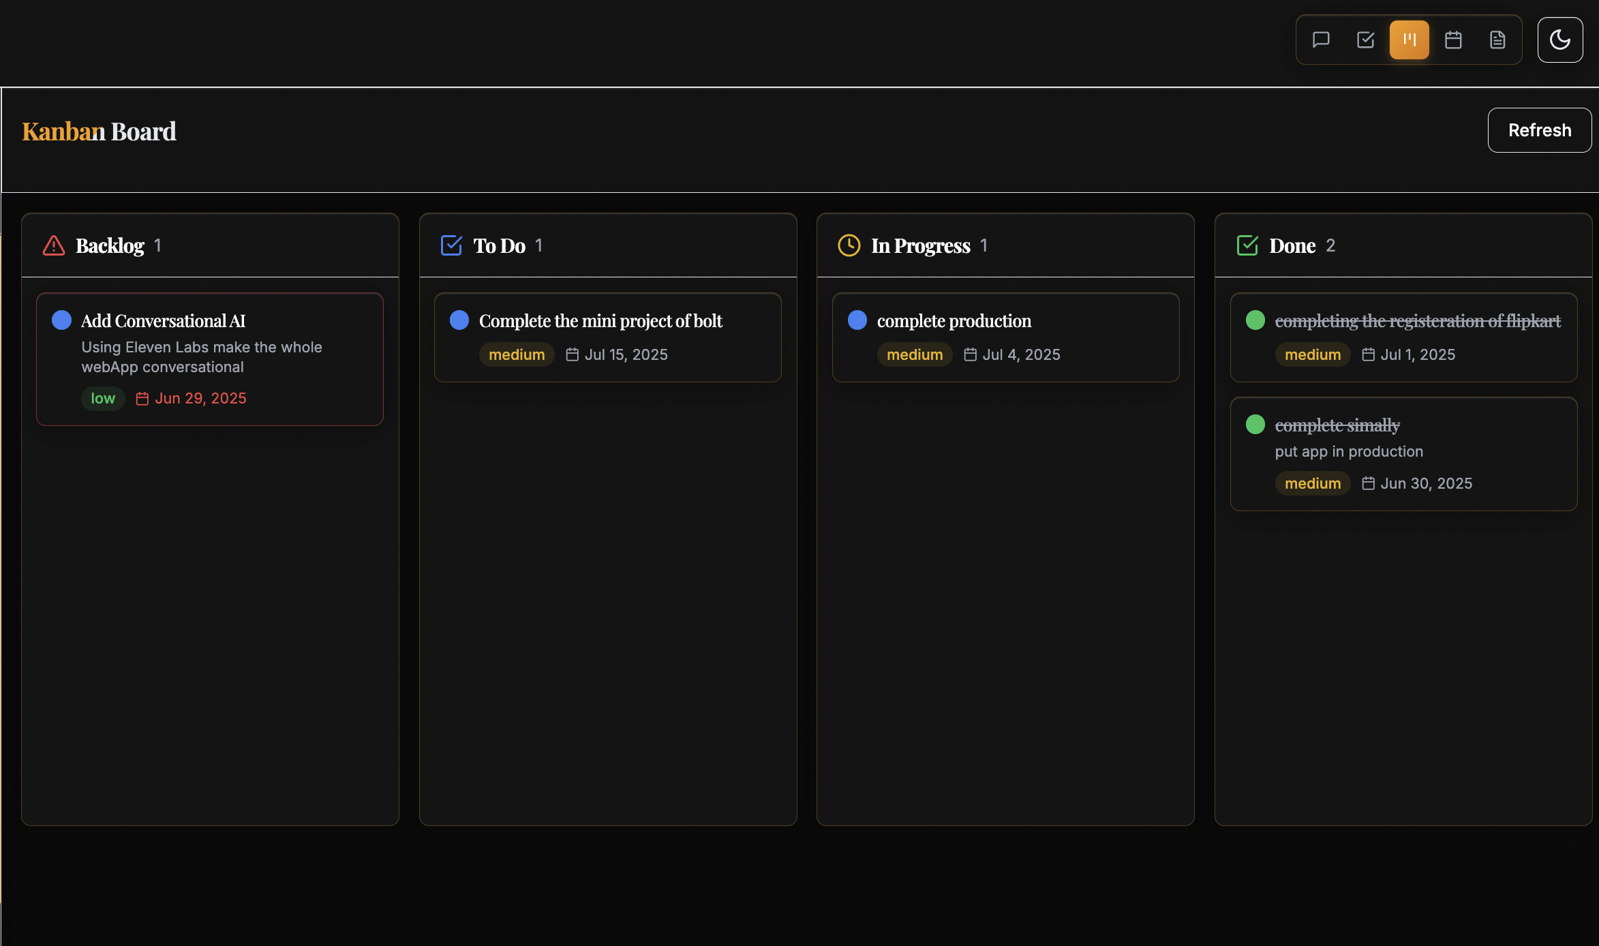Click the Refresh button

[1540, 130]
